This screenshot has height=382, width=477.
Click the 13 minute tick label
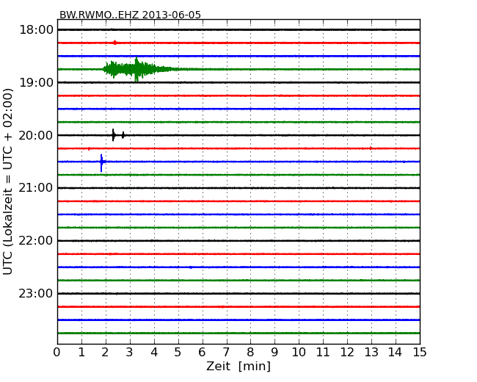point(371,353)
